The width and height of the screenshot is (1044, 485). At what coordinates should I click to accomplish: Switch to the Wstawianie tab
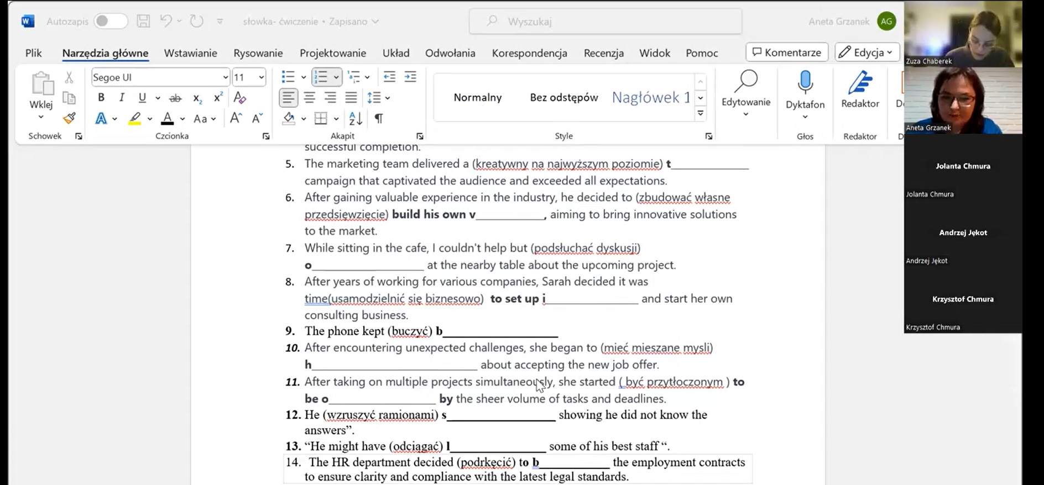[190, 53]
